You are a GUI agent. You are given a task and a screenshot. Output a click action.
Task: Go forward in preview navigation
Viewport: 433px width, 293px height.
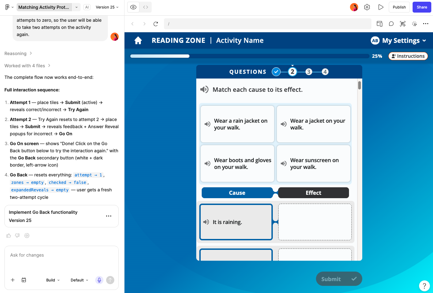(144, 24)
